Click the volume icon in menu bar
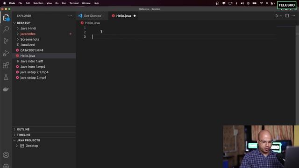Screen dimensions: 299x168 click(x=242, y=3)
